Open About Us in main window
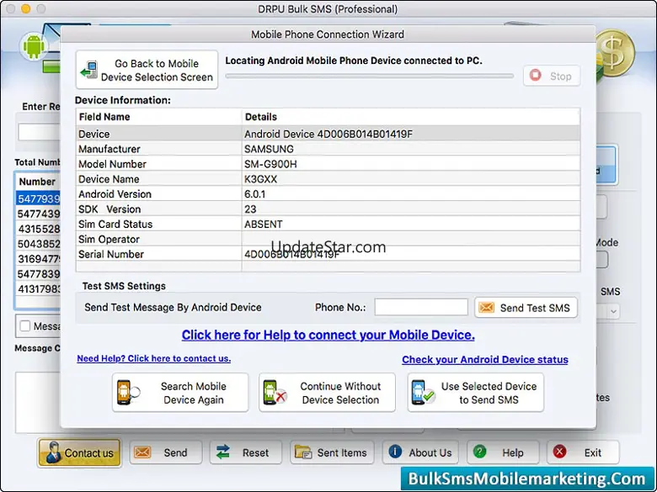 point(420,452)
